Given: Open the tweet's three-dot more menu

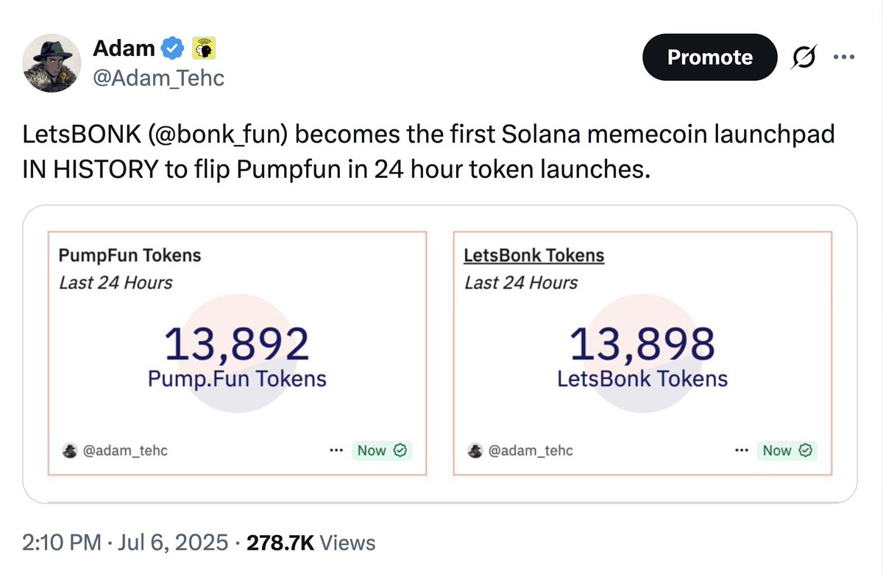Looking at the screenshot, I should [843, 57].
